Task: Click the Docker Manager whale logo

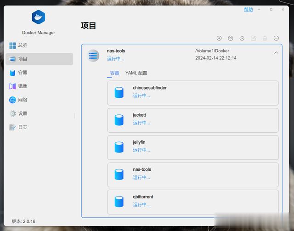Action: (x=38, y=17)
